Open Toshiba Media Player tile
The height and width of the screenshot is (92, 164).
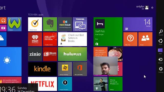(x=80, y=24)
